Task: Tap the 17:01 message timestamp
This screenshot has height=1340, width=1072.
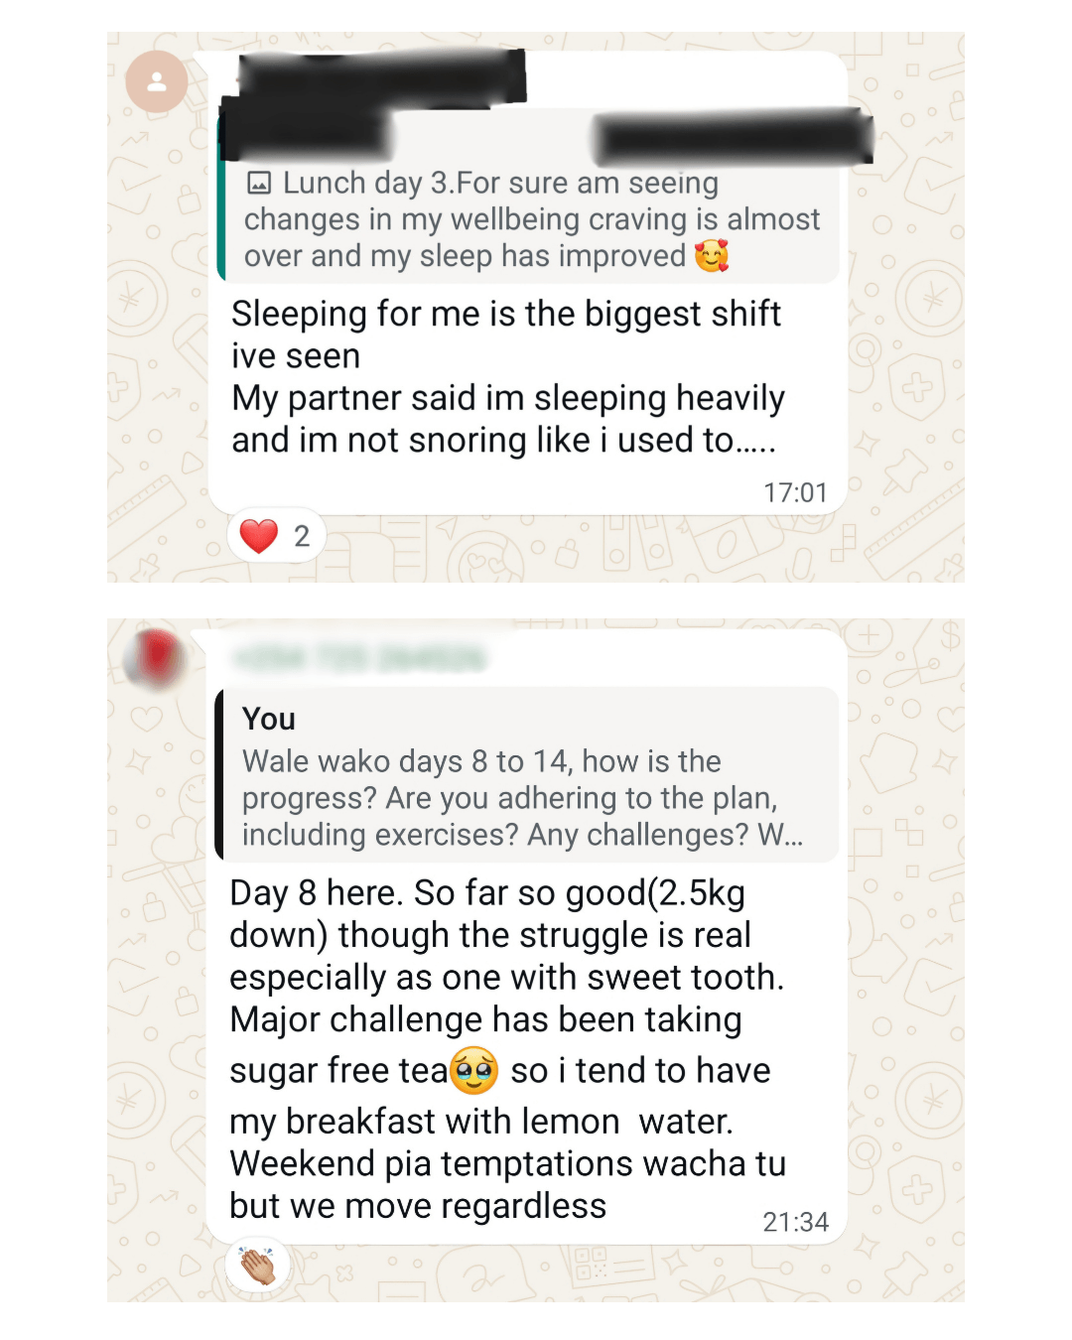Action: coord(795,492)
